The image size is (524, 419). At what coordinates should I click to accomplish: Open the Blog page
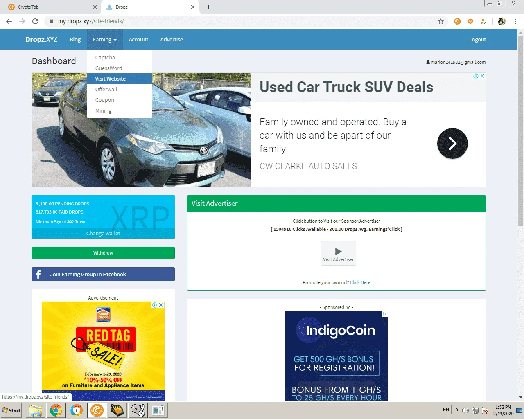75,40
